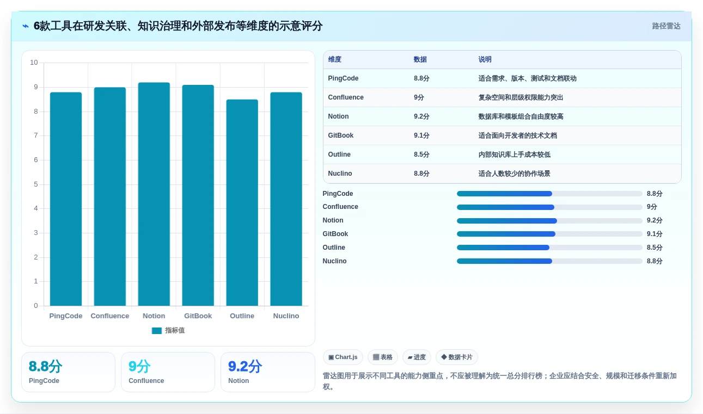Click the Confluence bar in the chart
This screenshot has height=414, width=703.
pos(110,196)
